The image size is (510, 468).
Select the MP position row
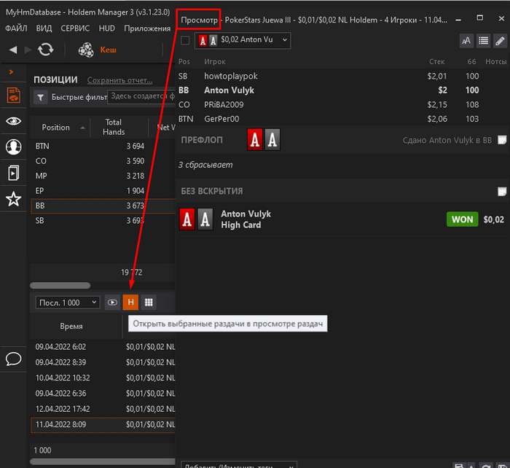point(103,176)
